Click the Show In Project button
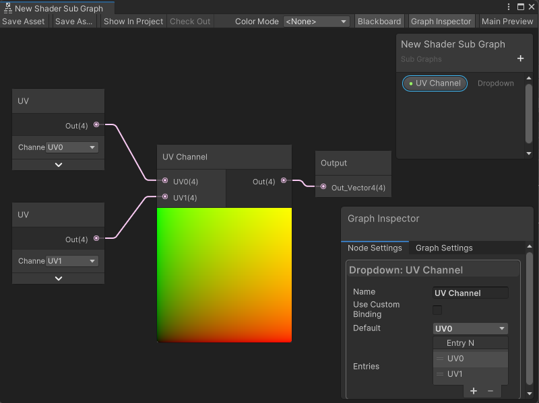 tap(133, 21)
